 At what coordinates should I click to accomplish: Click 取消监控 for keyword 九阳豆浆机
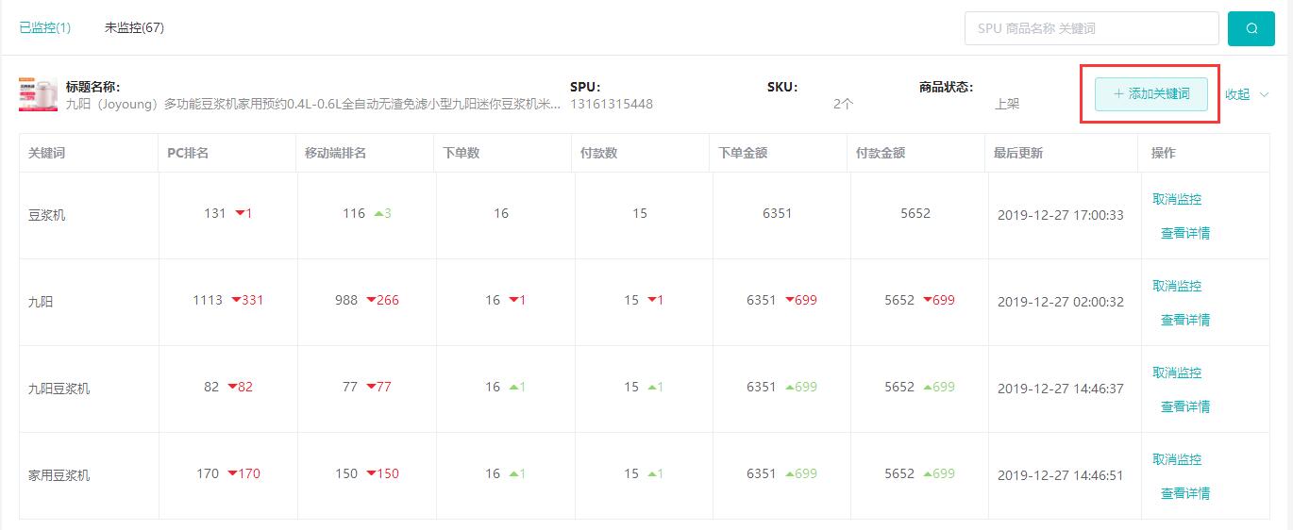(1177, 373)
